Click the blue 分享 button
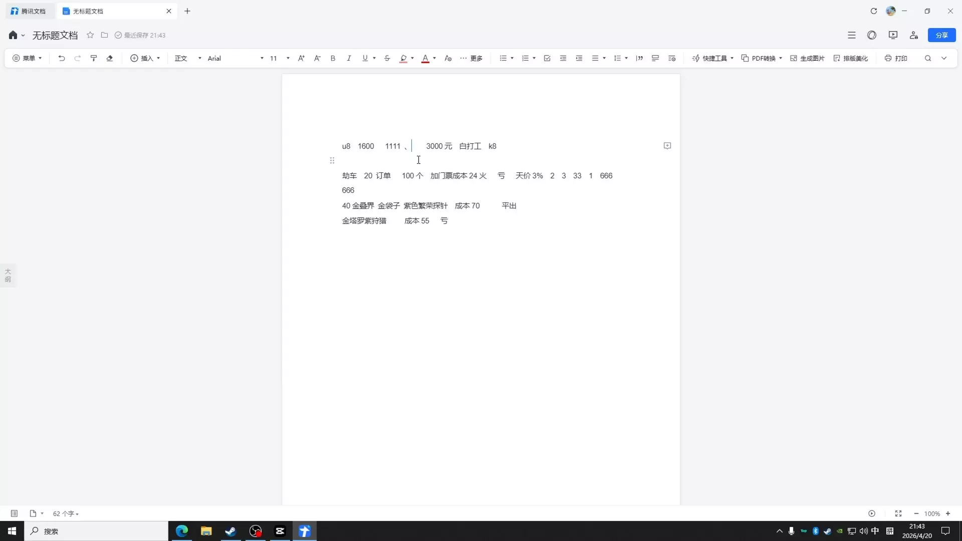This screenshot has width=962, height=541. coord(941,35)
